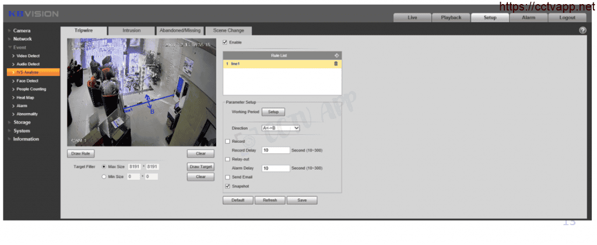
Task: Select the Min Size radio button
Action: point(104,176)
